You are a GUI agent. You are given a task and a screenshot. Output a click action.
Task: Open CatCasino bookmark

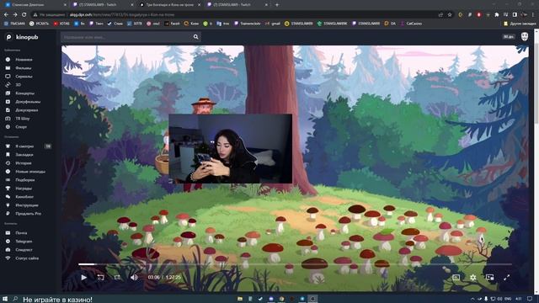point(411,24)
